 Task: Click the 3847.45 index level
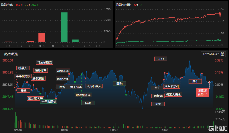click(8, 97)
